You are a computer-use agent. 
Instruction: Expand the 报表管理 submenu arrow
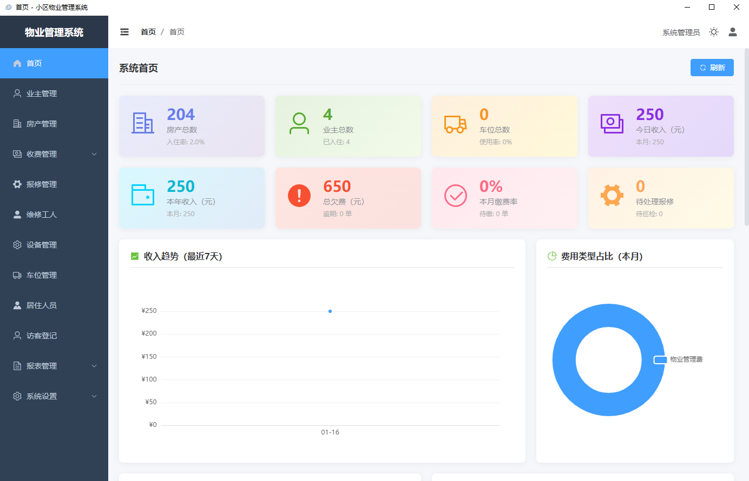(94, 366)
